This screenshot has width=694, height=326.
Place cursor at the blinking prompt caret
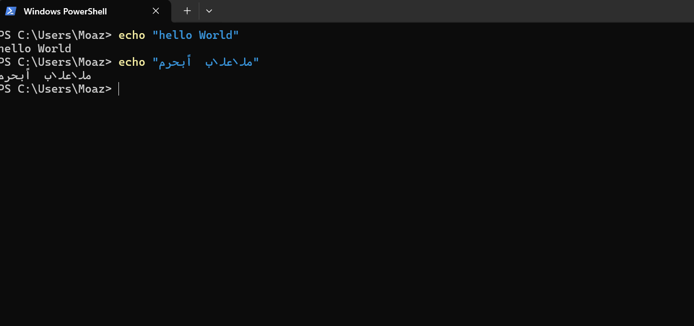[118, 89]
